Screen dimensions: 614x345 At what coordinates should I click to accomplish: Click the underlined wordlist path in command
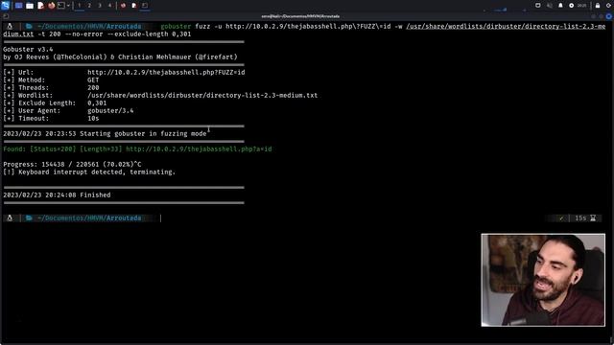[x=506, y=26]
